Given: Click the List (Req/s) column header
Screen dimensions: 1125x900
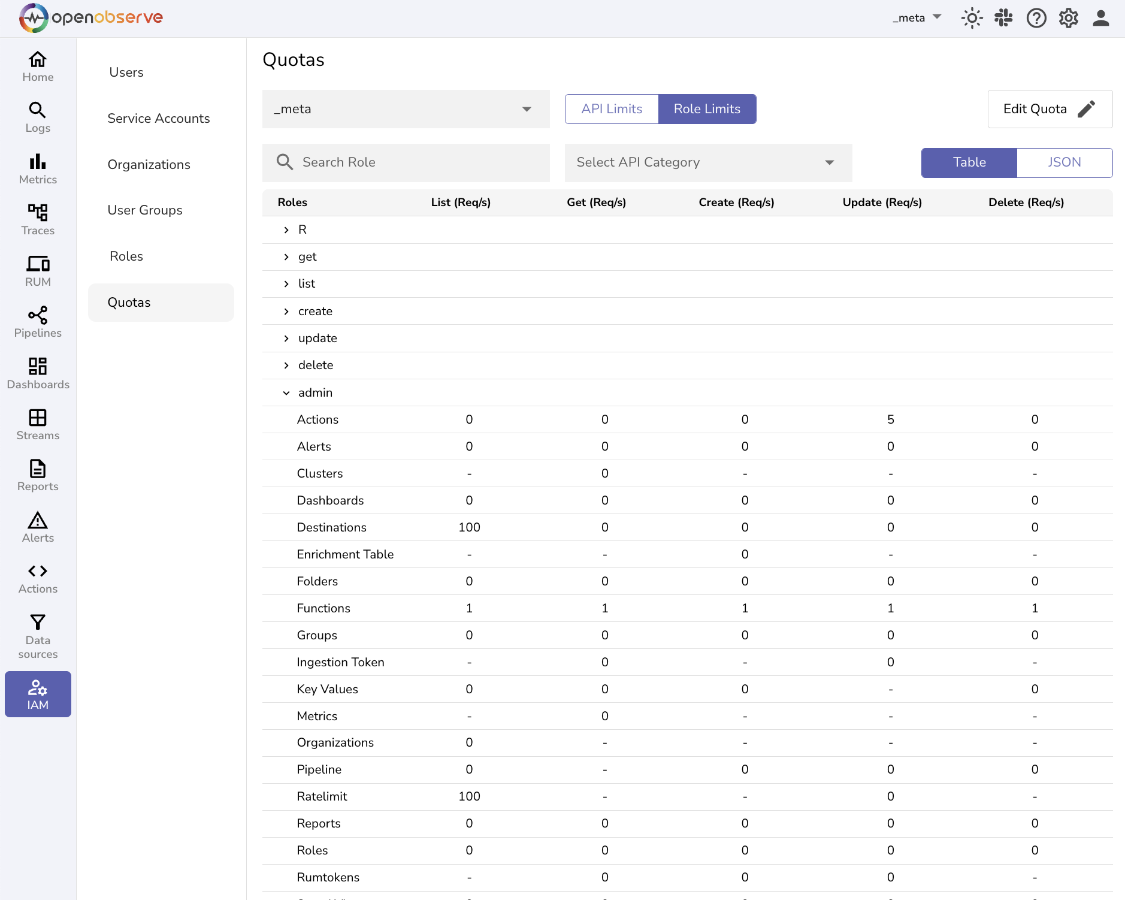Looking at the screenshot, I should (461, 203).
